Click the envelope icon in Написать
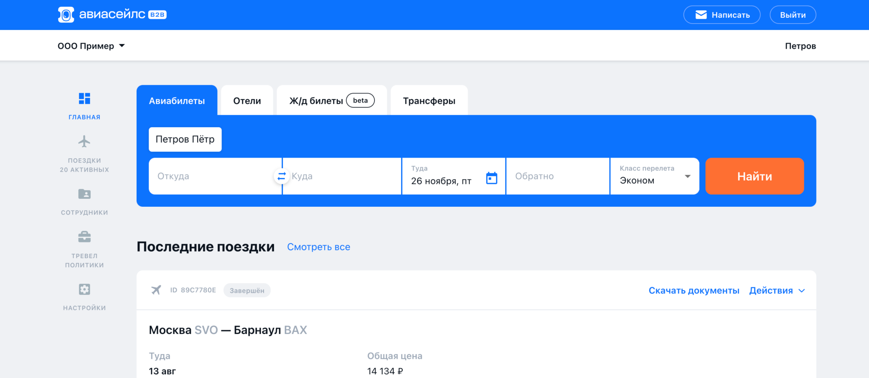Viewport: 869px width, 378px height. pos(701,15)
